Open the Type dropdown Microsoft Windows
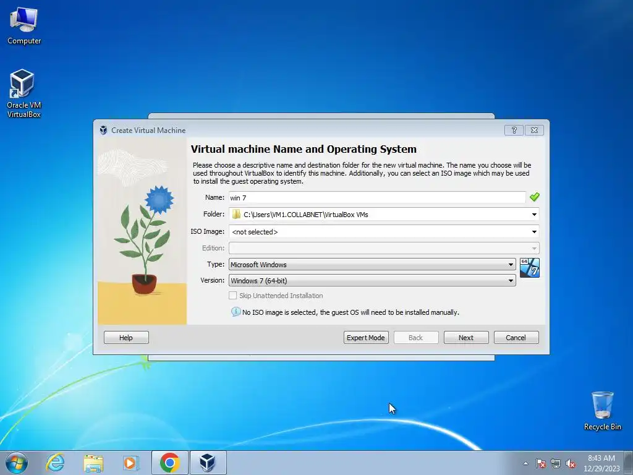 click(x=372, y=265)
